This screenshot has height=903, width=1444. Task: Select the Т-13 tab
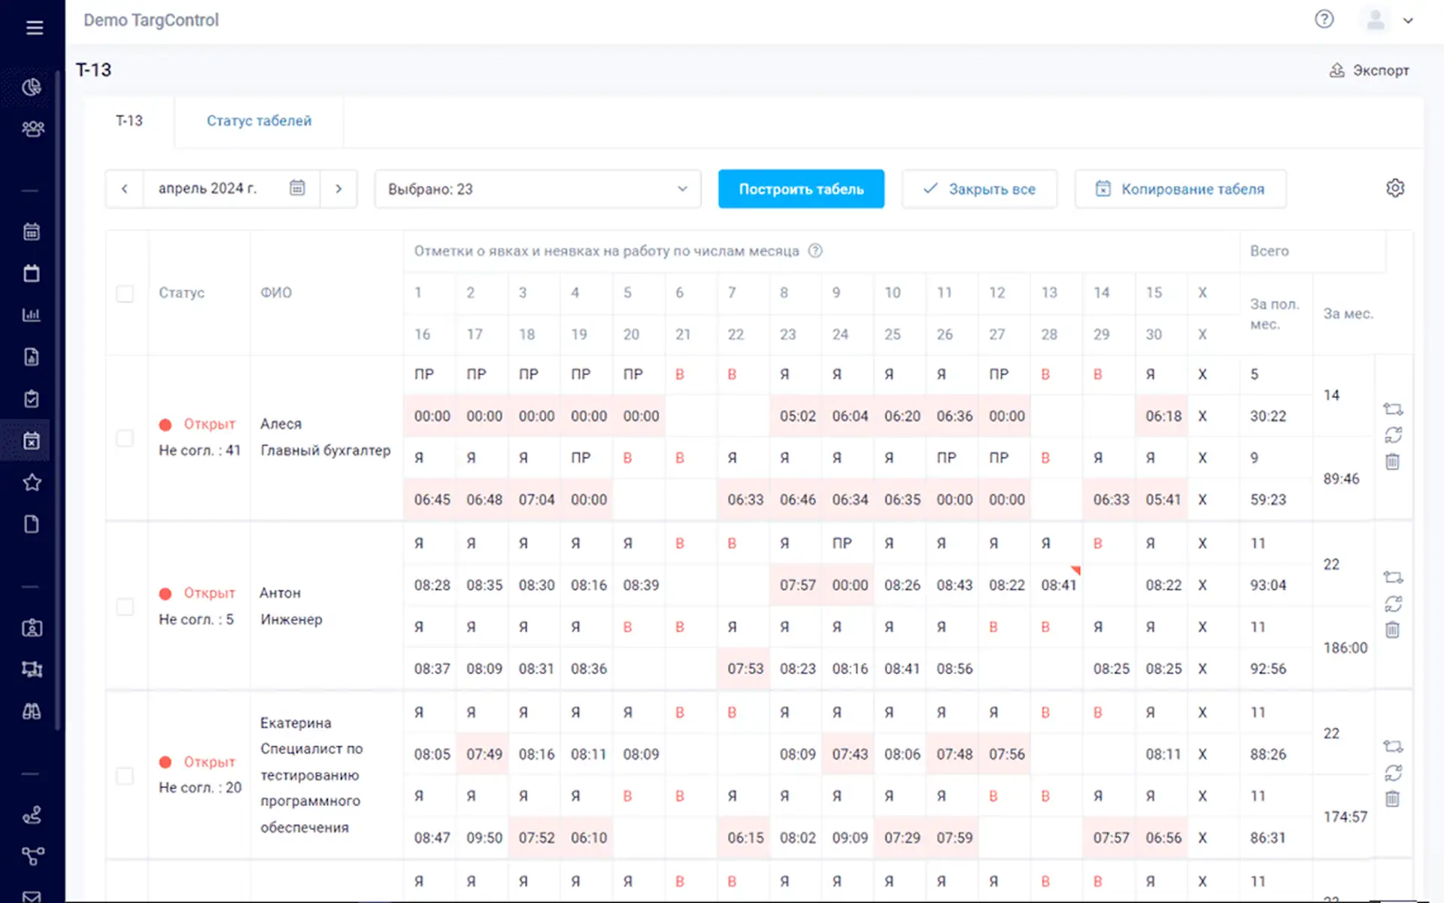click(129, 121)
